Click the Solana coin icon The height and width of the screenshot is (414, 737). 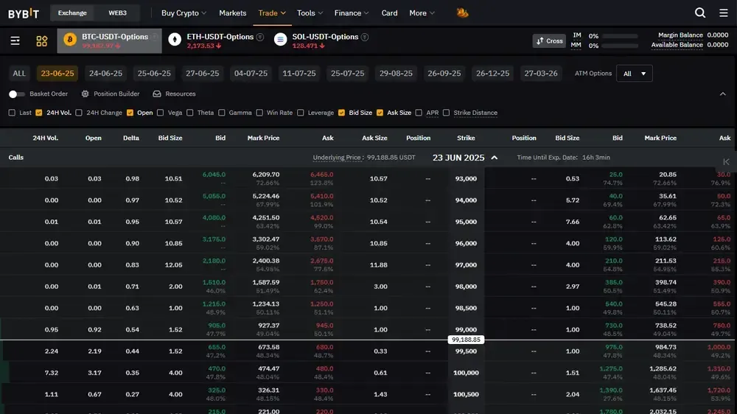pyautogui.click(x=280, y=40)
